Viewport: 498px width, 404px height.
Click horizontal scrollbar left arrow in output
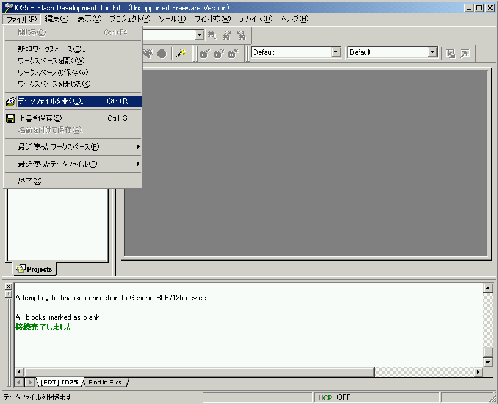19,372
